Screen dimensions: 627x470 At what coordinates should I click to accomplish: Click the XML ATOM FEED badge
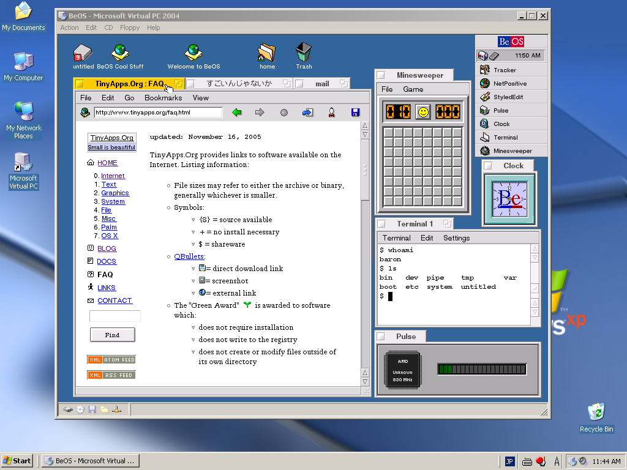point(111,360)
